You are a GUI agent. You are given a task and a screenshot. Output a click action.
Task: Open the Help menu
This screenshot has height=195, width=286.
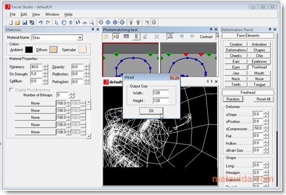coord(69,15)
